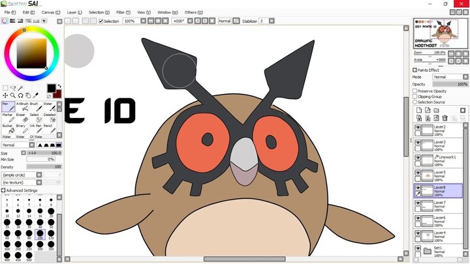Toggle visibility of Layer7
470x264 pixels.
[x=418, y=203]
